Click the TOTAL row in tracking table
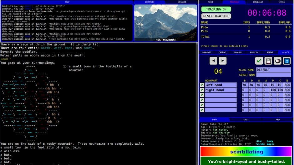This screenshot has height=165, width=294. click(246, 37)
